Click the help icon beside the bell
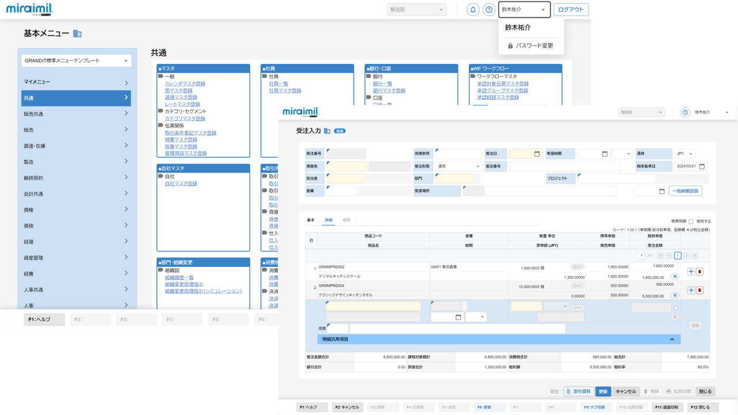This screenshot has width=738, height=415. 489,10
